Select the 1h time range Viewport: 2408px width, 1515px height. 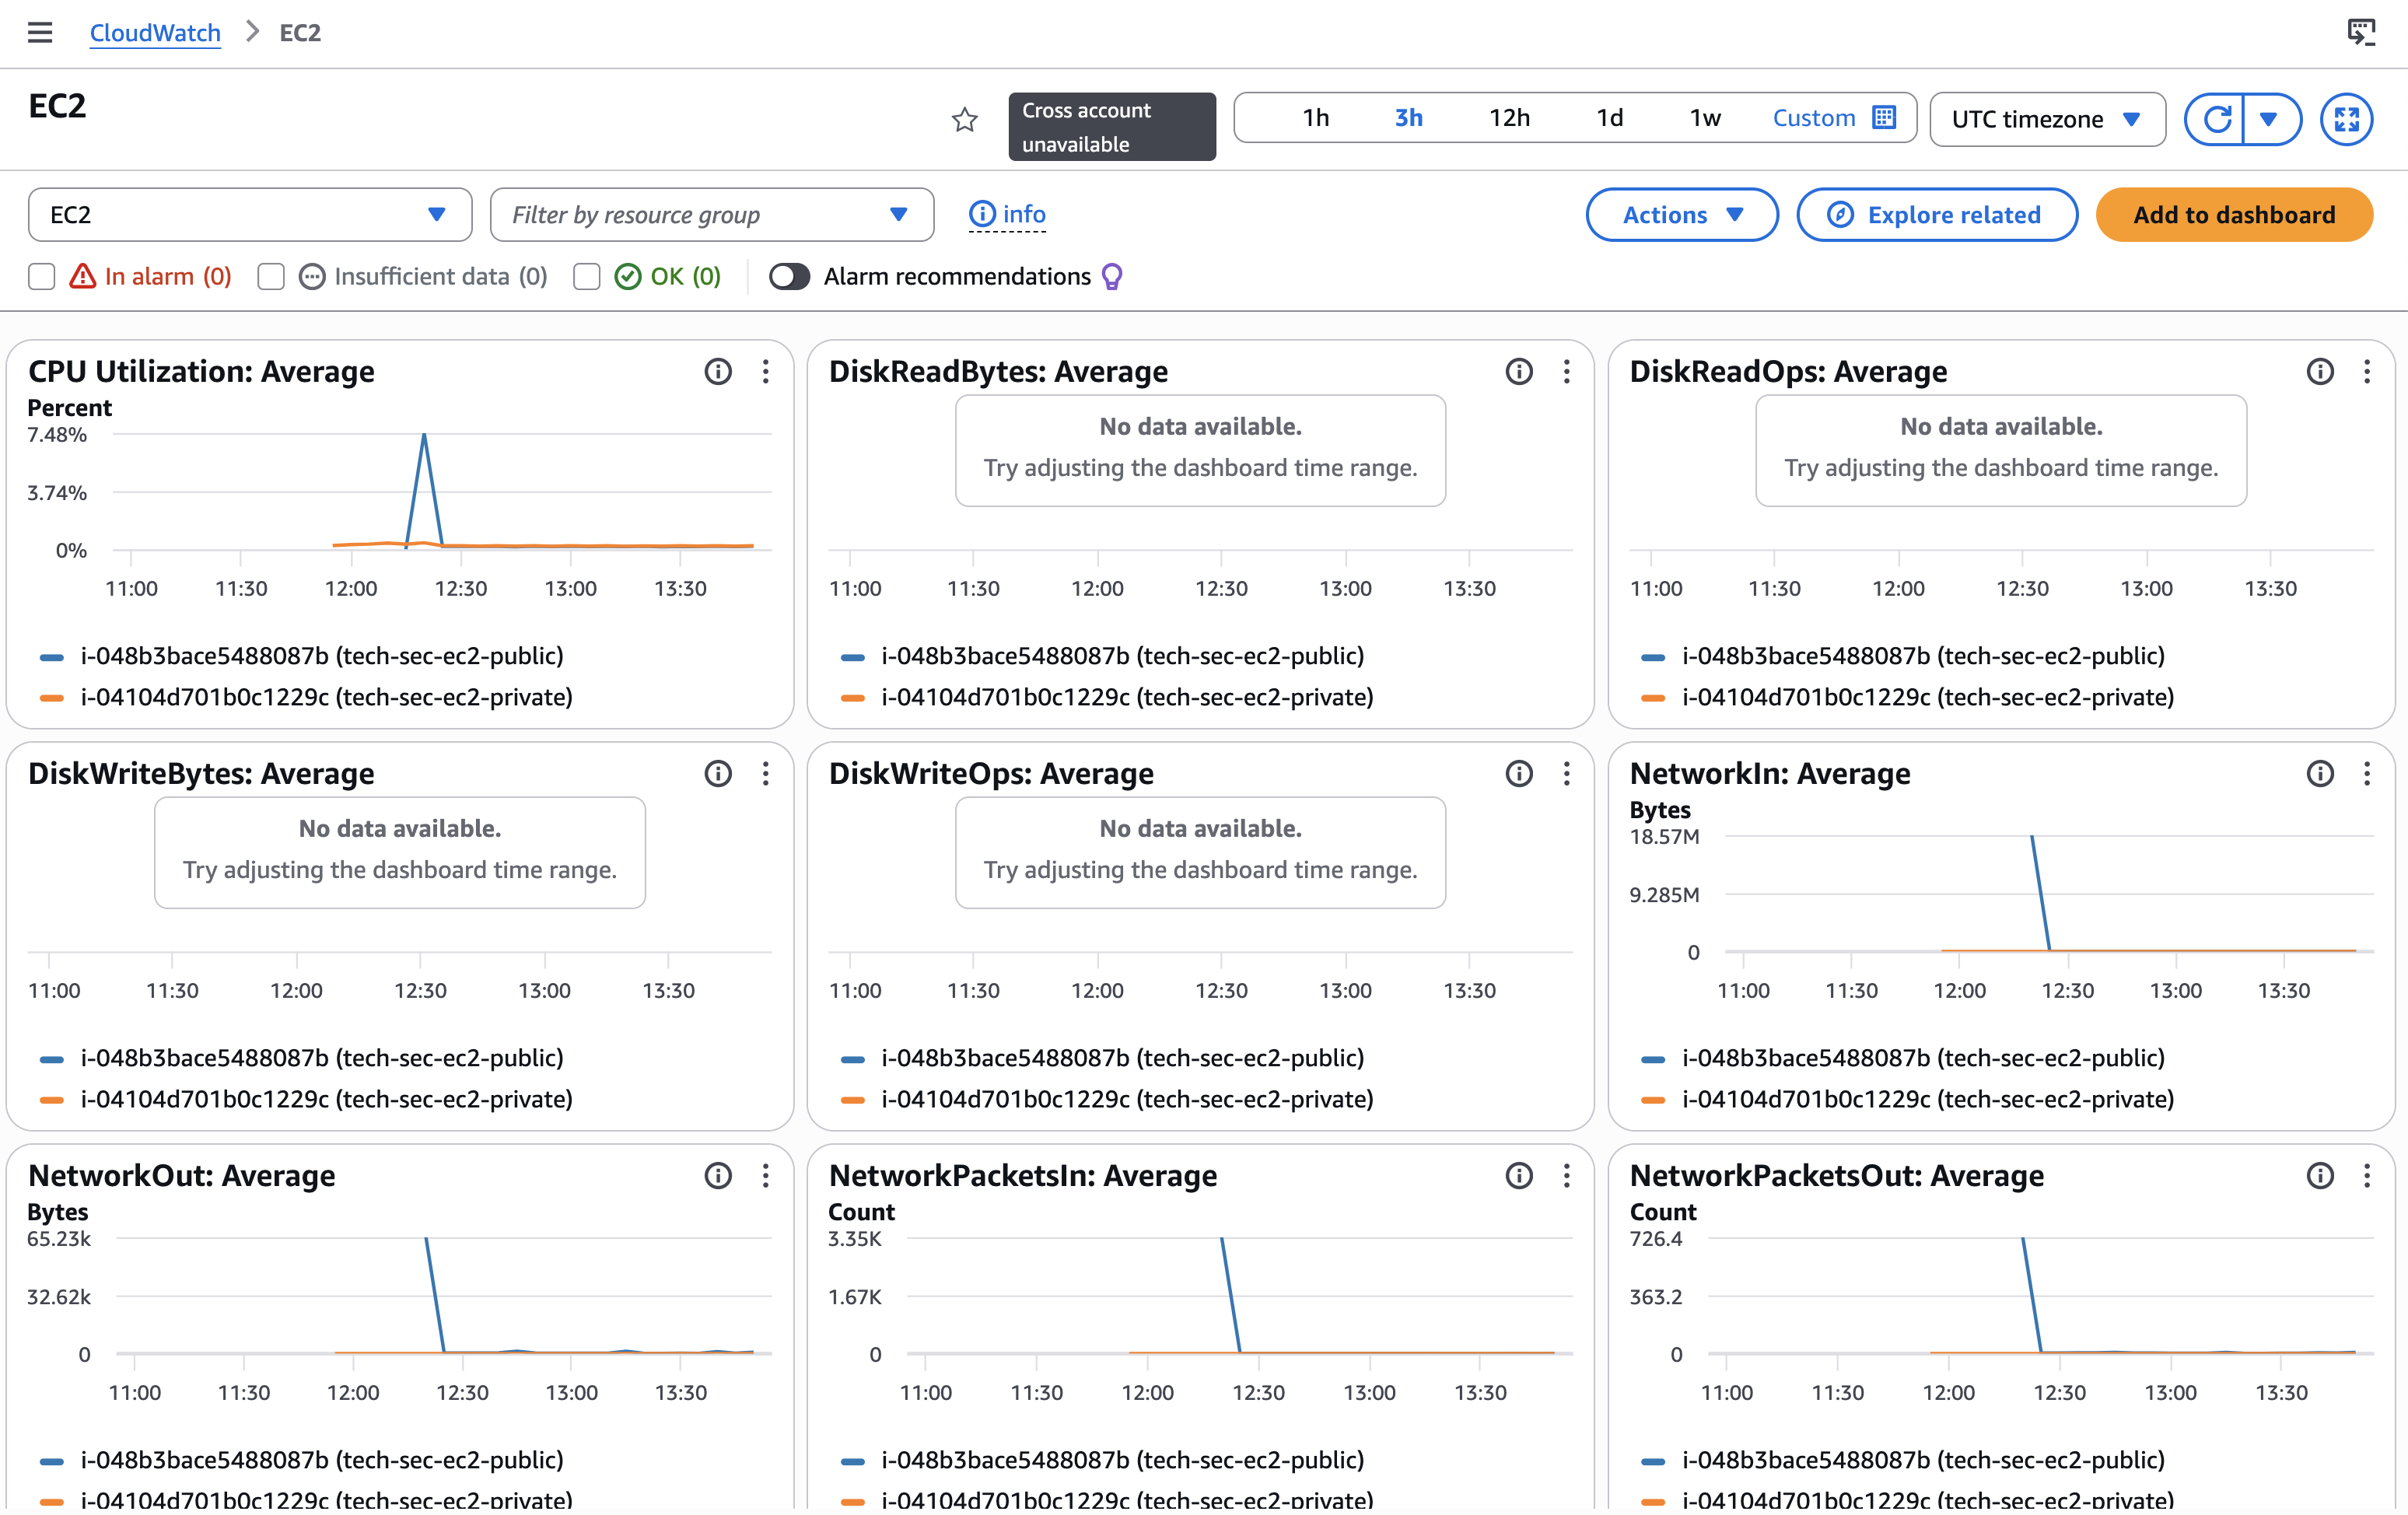(x=1316, y=117)
